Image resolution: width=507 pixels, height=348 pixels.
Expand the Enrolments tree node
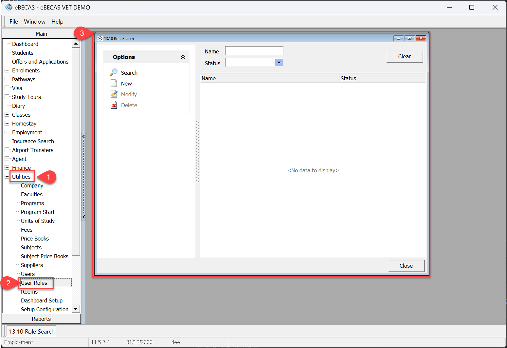coord(7,70)
